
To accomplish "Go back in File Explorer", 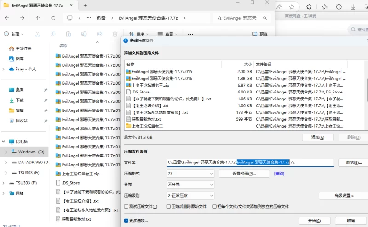I will click(7, 18).
